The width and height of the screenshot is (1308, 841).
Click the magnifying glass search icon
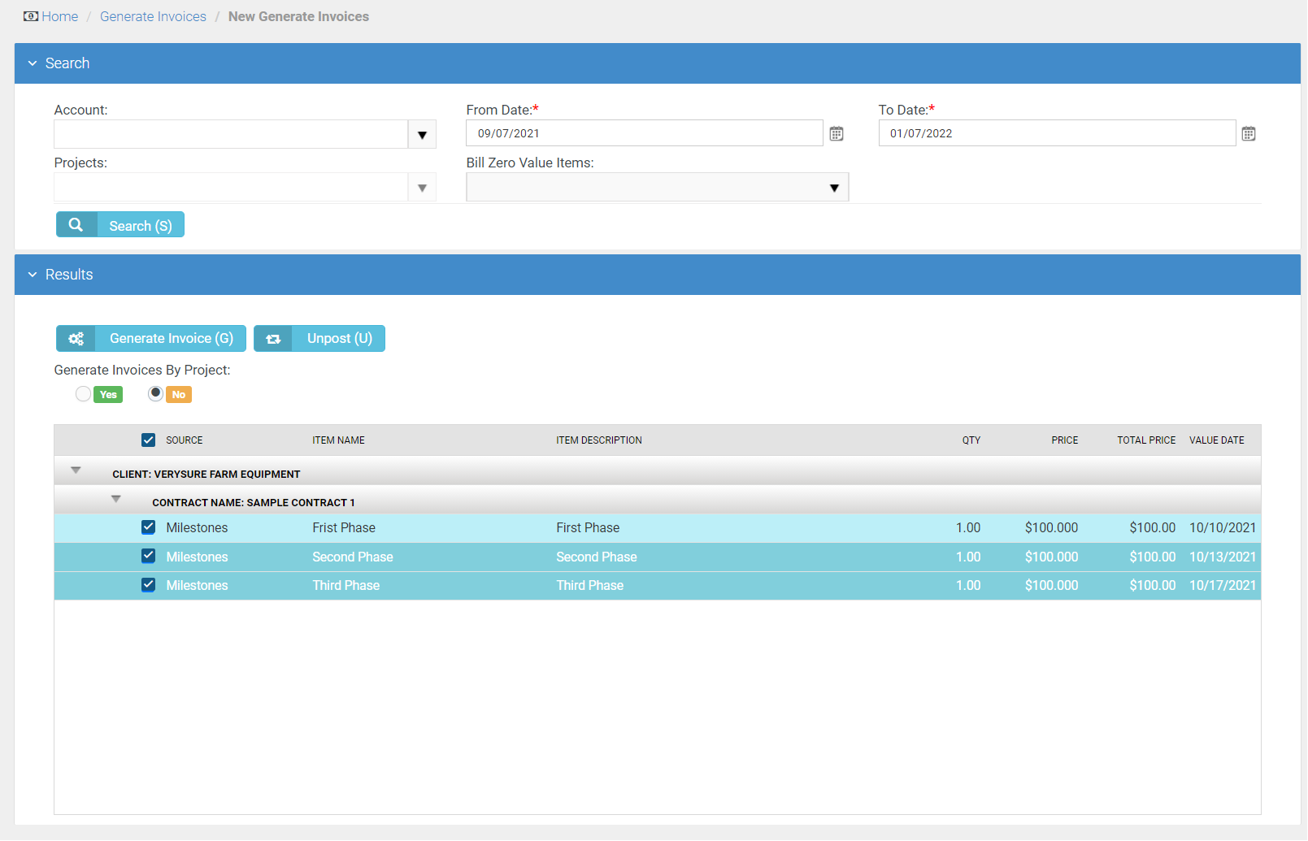pos(76,225)
